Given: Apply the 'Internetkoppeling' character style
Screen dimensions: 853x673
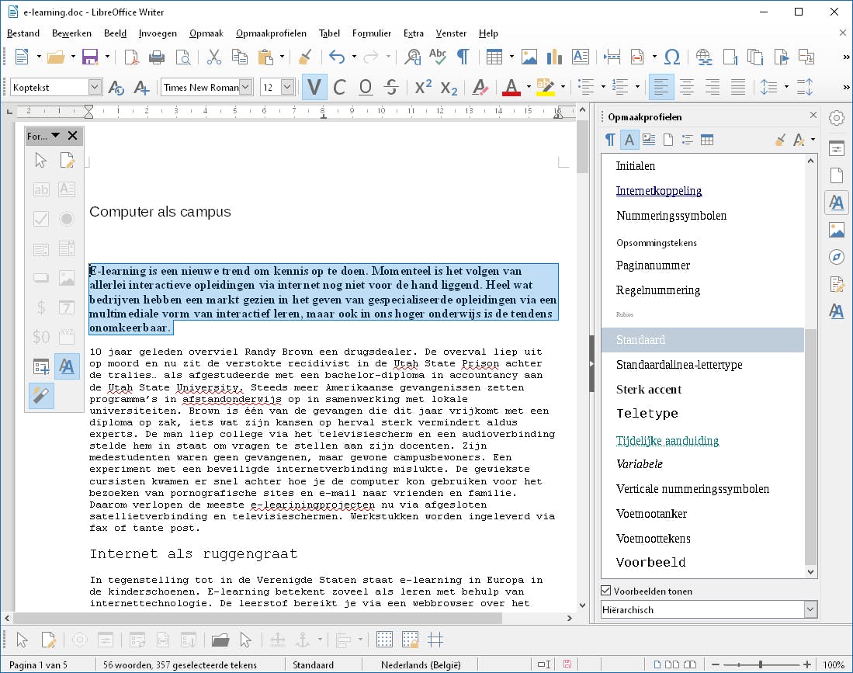Looking at the screenshot, I should [x=659, y=191].
